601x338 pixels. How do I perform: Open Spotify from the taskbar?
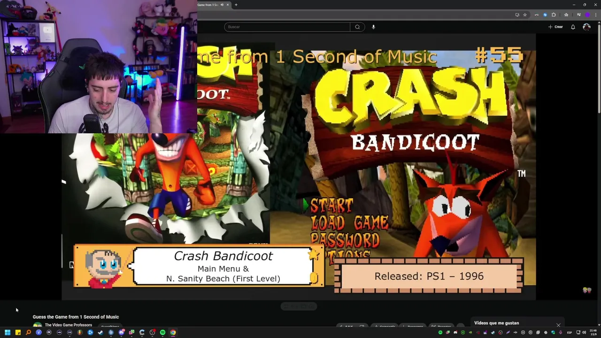162,332
